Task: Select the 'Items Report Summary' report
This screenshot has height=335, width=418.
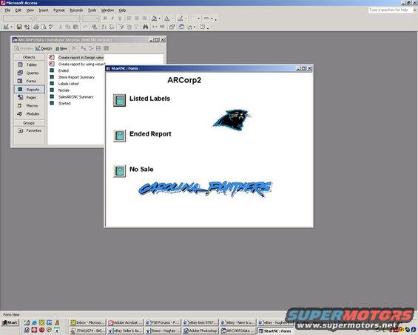Action: (76, 77)
